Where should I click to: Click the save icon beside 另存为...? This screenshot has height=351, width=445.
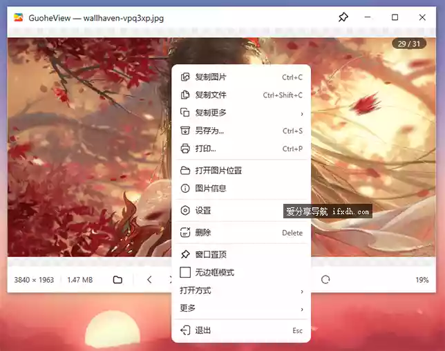pos(185,131)
